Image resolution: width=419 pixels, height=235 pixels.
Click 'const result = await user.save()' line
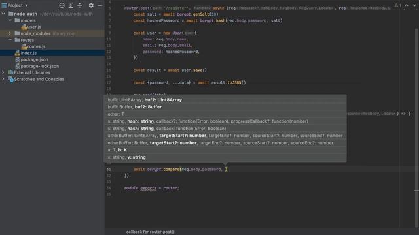click(x=170, y=70)
